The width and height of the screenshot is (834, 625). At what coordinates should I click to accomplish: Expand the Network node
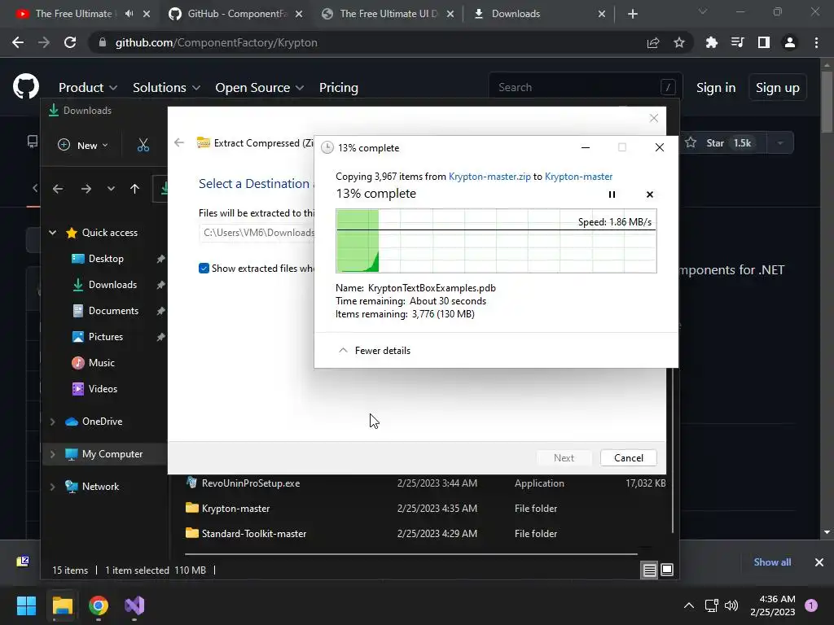click(53, 487)
